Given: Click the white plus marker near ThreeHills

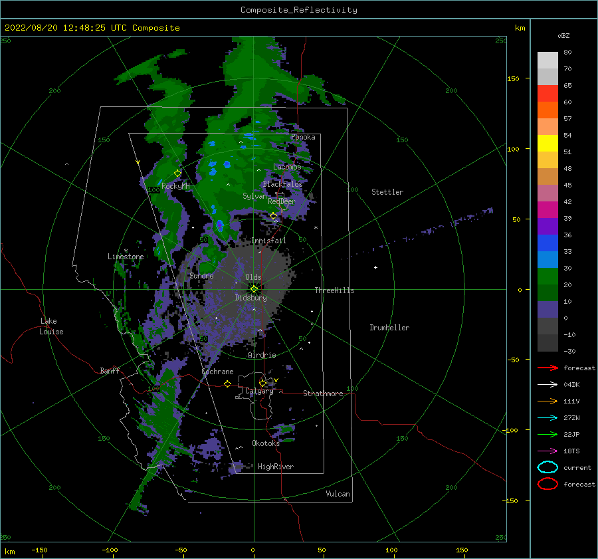Looking at the screenshot, I should (375, 267).
